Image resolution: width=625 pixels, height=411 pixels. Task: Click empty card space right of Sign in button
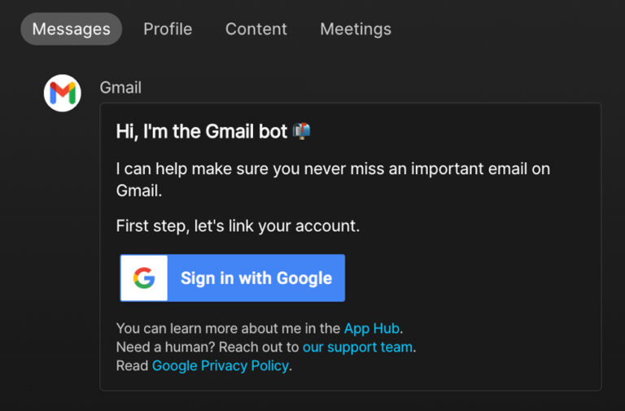tap(472, 278)
